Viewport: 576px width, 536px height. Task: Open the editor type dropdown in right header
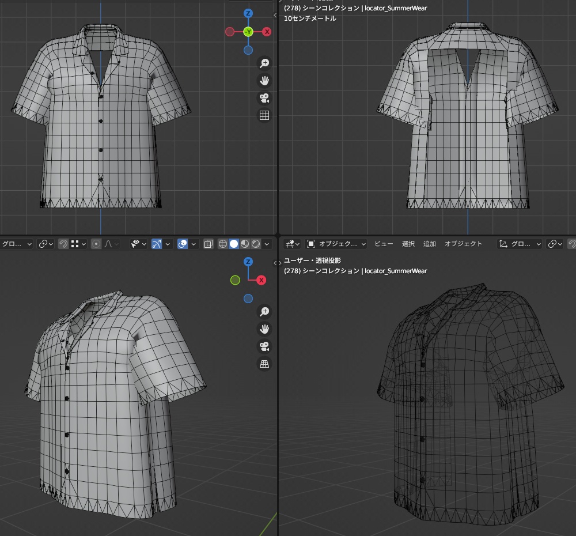tap(293, 244)
